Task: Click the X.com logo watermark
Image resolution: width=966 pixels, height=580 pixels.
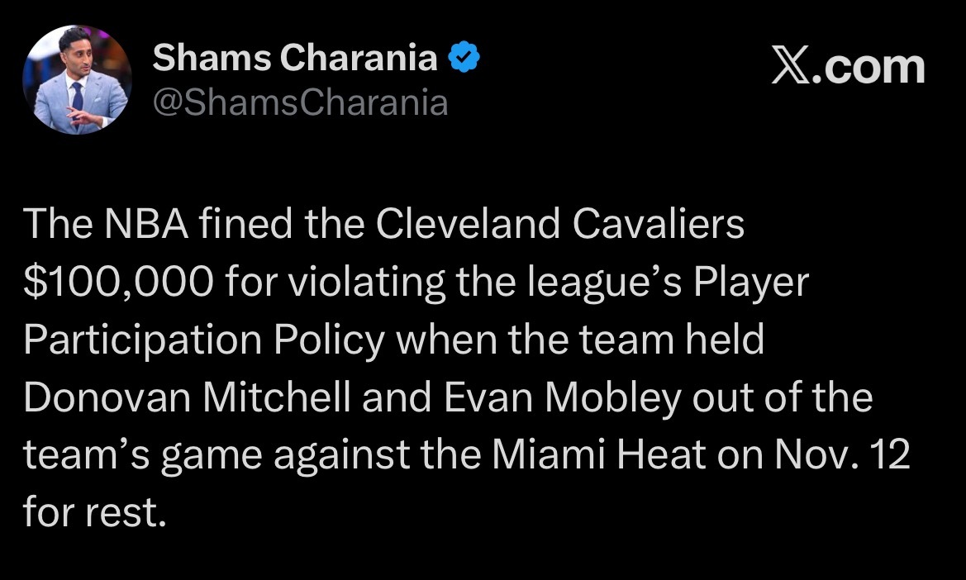Action: pos(849,66)
